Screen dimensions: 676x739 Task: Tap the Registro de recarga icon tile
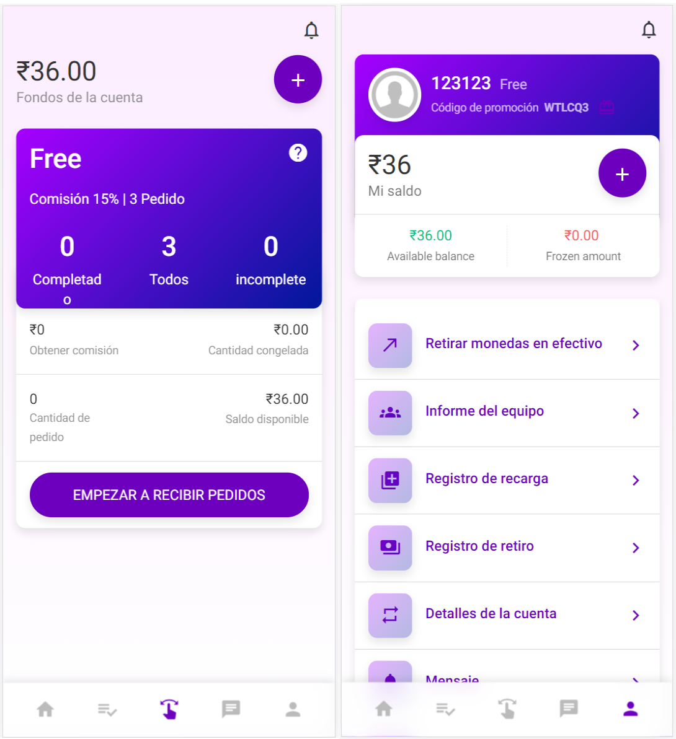[x=390, y=480]
